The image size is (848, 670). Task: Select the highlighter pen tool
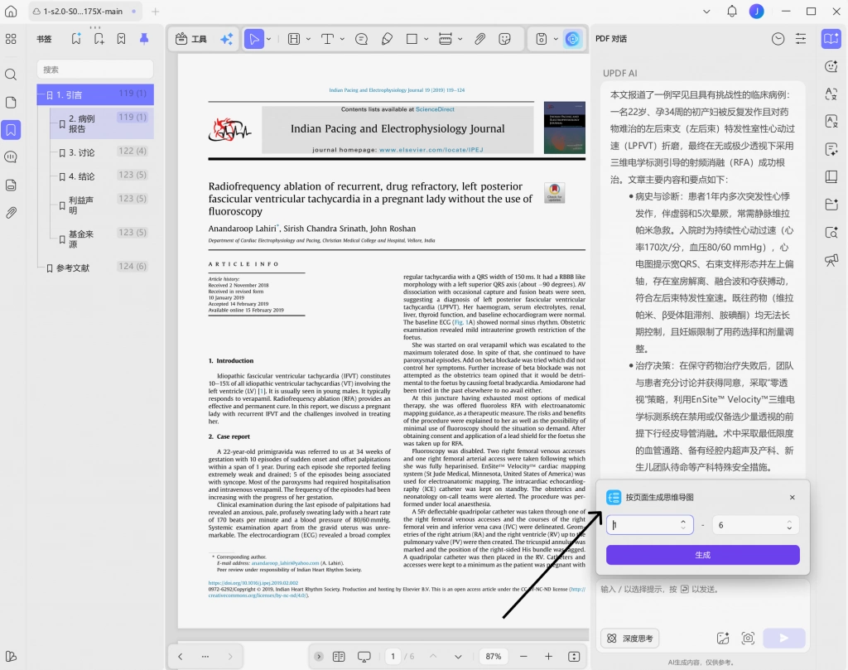tap(387, 39)
